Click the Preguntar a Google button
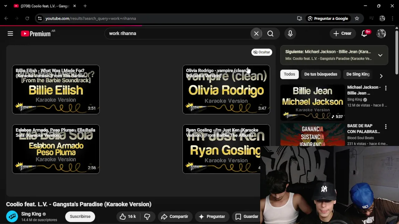Screen dimensions: 399x224 [x=328, y=18]
